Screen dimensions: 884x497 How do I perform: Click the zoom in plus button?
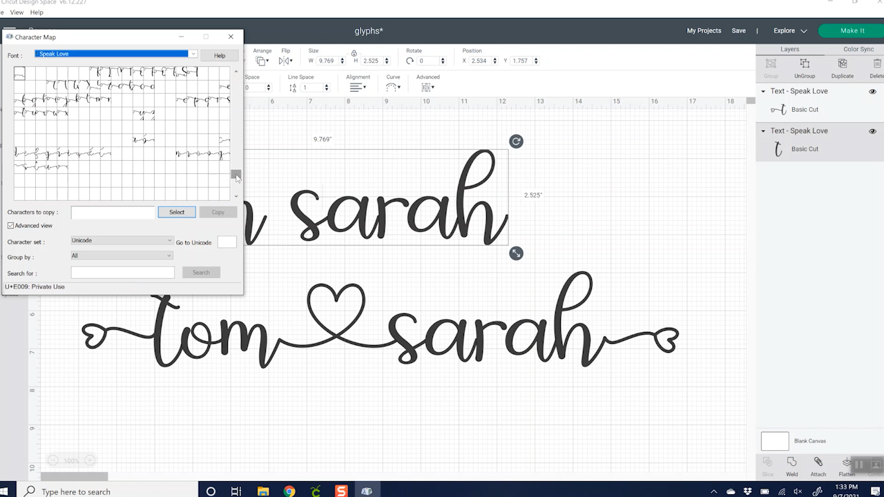(89, 460)
